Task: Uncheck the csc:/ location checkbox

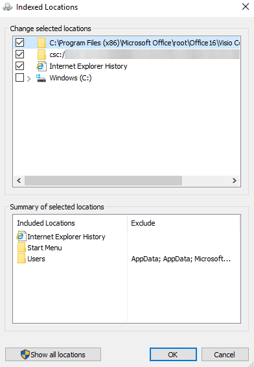Action: pos(19,54)
